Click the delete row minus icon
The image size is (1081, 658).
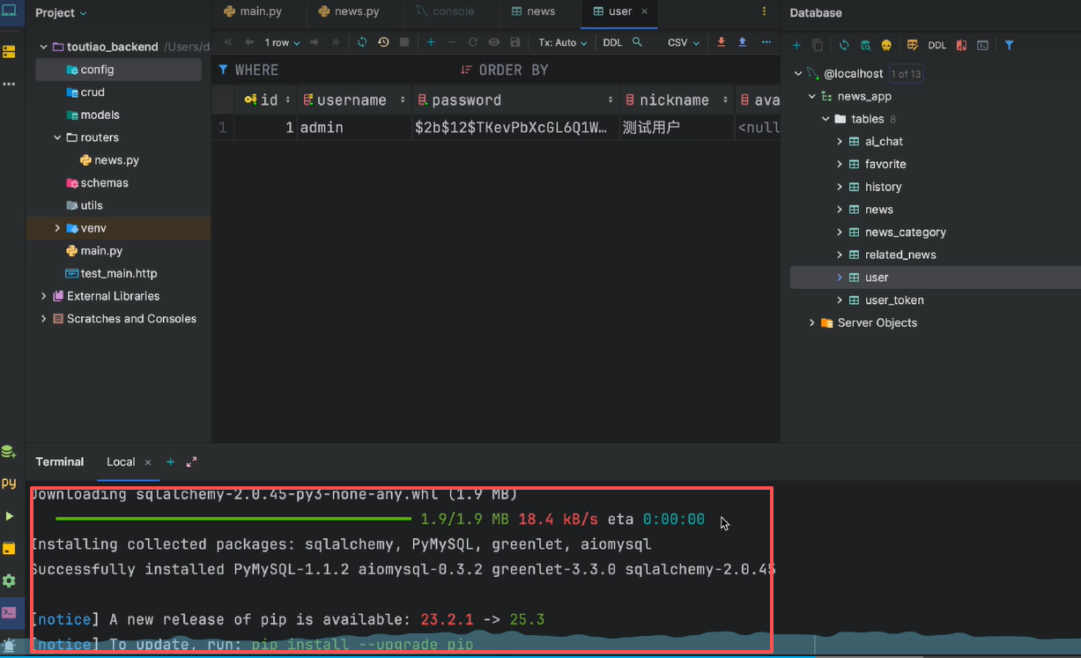tap(452, 42)
